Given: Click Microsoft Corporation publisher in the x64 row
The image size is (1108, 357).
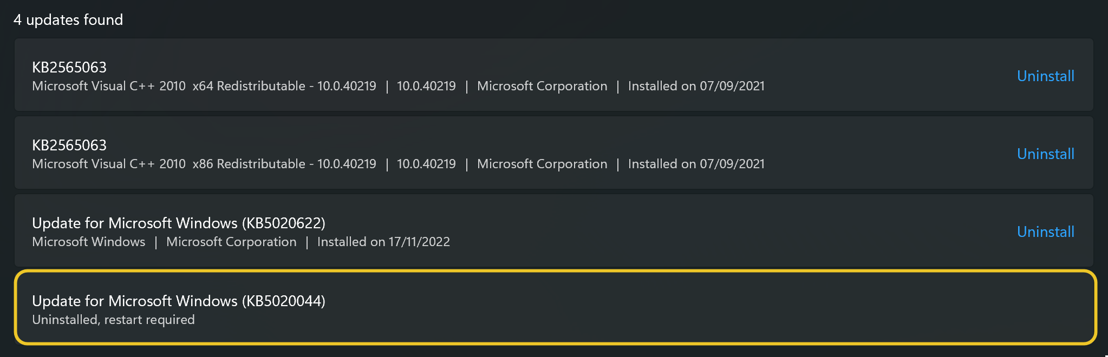Looking at the screenshot, I should (x=542, y=86).
